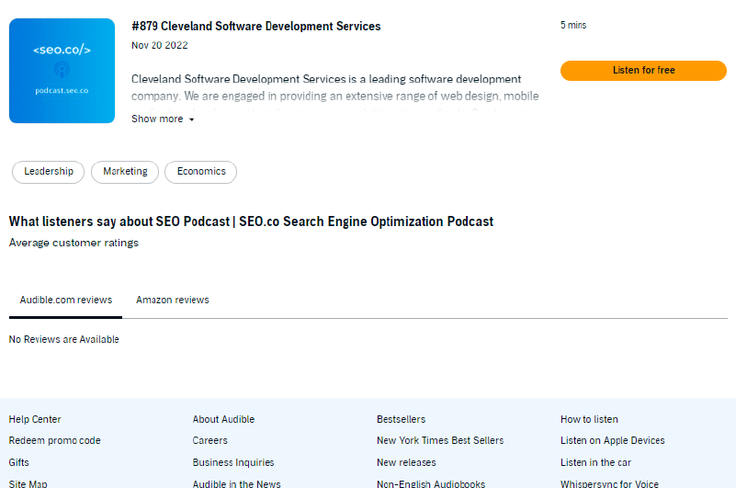The image size is (736, 488).
Task: Open the Site Map footer link
Action: pyautogui.click(x=28, y=483)
